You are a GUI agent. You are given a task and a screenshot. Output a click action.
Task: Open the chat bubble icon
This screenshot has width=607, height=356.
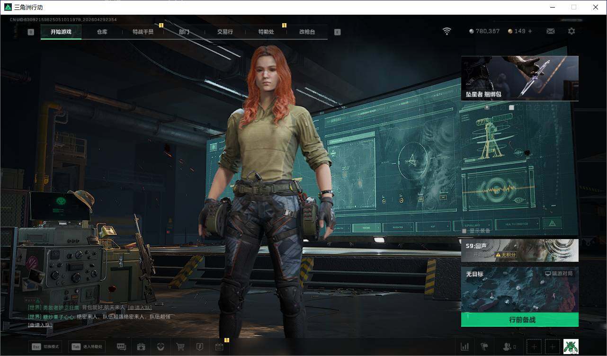pos(121,347)
